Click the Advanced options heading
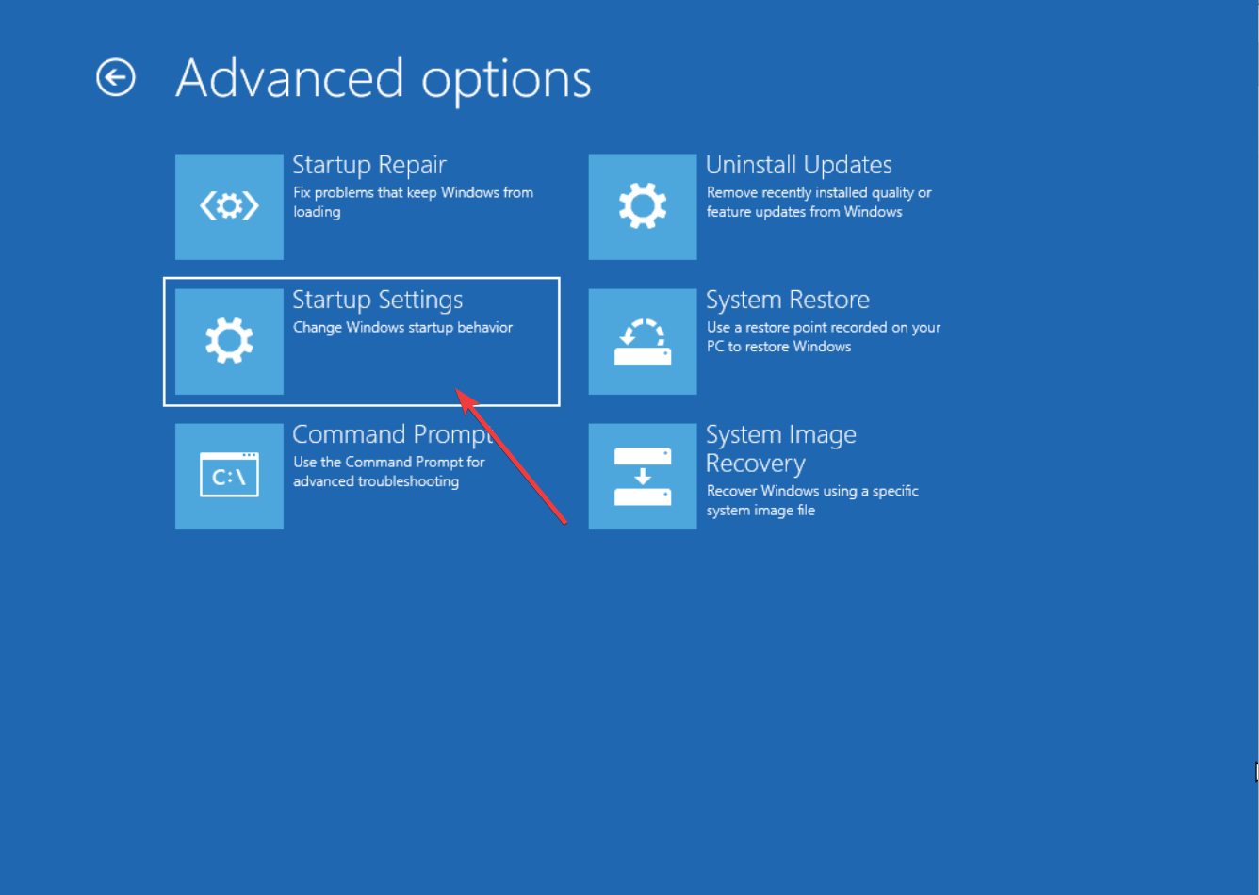This screenshot has width=1259, height=895. (384, 79)
